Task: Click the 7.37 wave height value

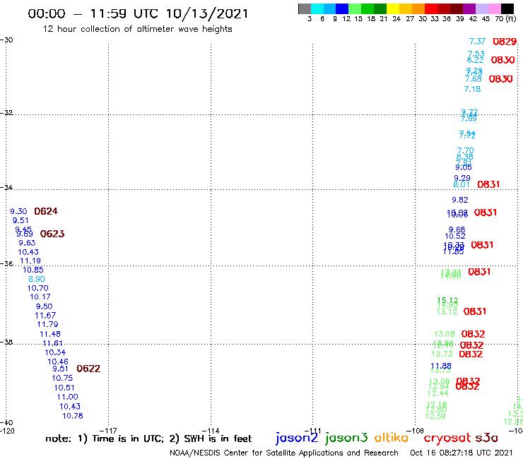Action: tap(477, 42)
